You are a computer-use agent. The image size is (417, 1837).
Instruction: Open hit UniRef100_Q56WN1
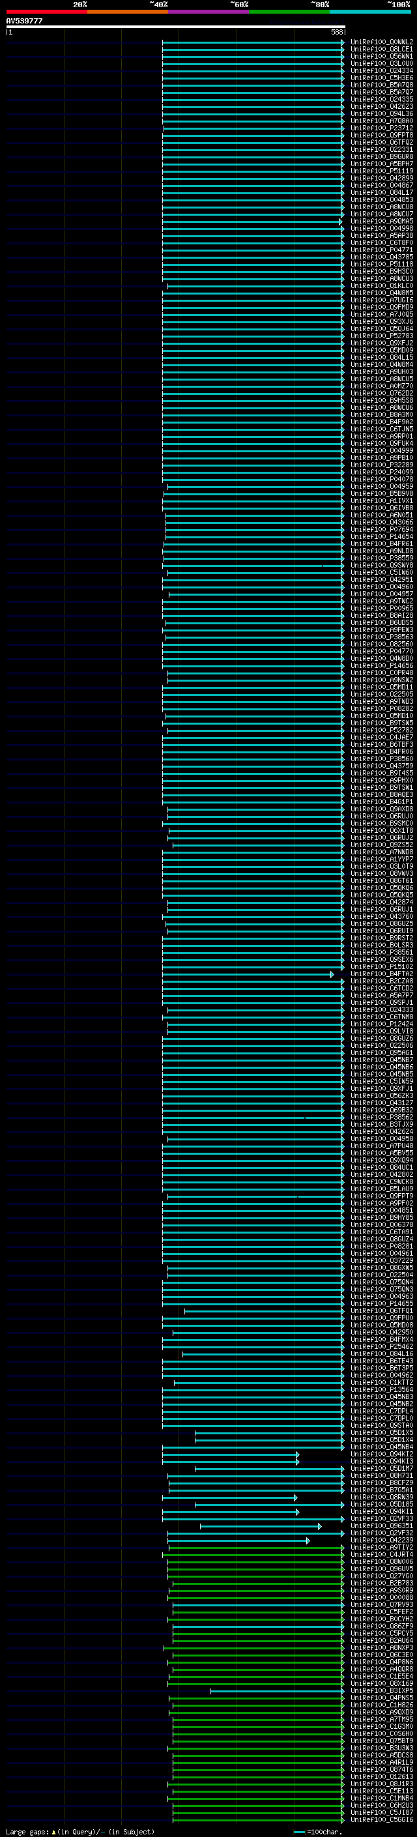click(382, 56)
